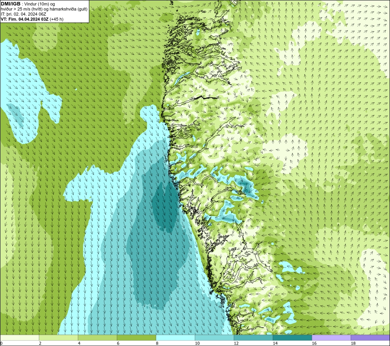Click the 10-12 m/s teal swatch
Screen dimensions: 390x346
point(214,337)
